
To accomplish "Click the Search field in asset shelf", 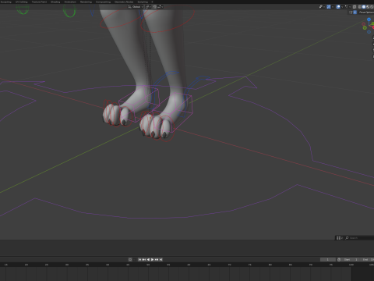I will [360, 238].
